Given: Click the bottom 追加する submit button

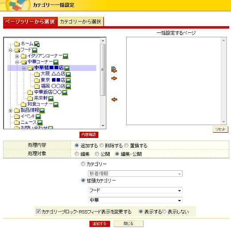Looking at the screenshot, I should (100, 224).
